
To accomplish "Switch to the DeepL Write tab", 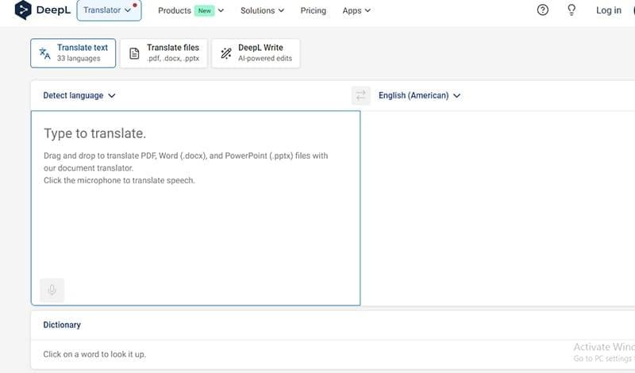I will click(x=256, y=53).
